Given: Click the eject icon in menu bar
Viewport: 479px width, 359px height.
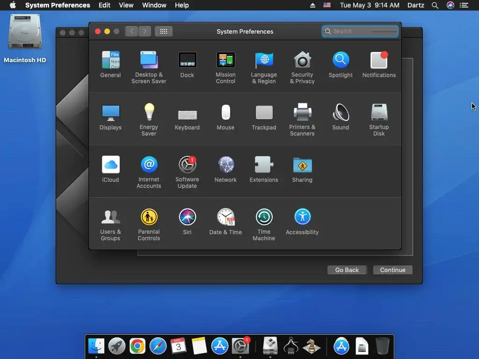Looking at the screenshot, I should coord(312,5).
